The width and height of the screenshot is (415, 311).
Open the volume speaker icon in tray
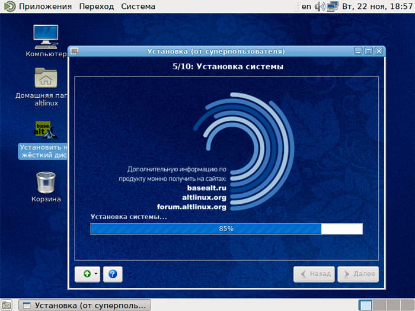(x=320, y=7)
